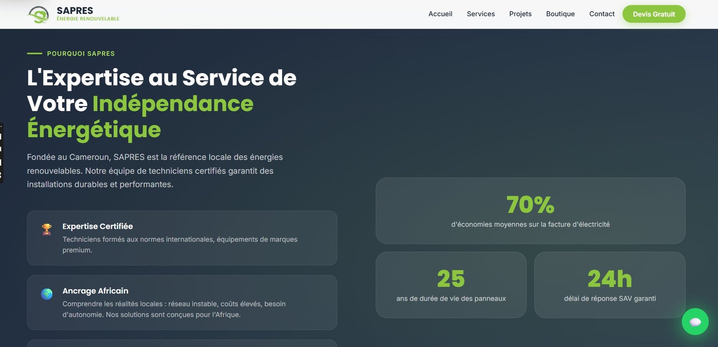The width and height of the screenshot is (718, 347).
Task: Click "Techniciens formés aux normes internationales" description
Action: click(180, 244)
